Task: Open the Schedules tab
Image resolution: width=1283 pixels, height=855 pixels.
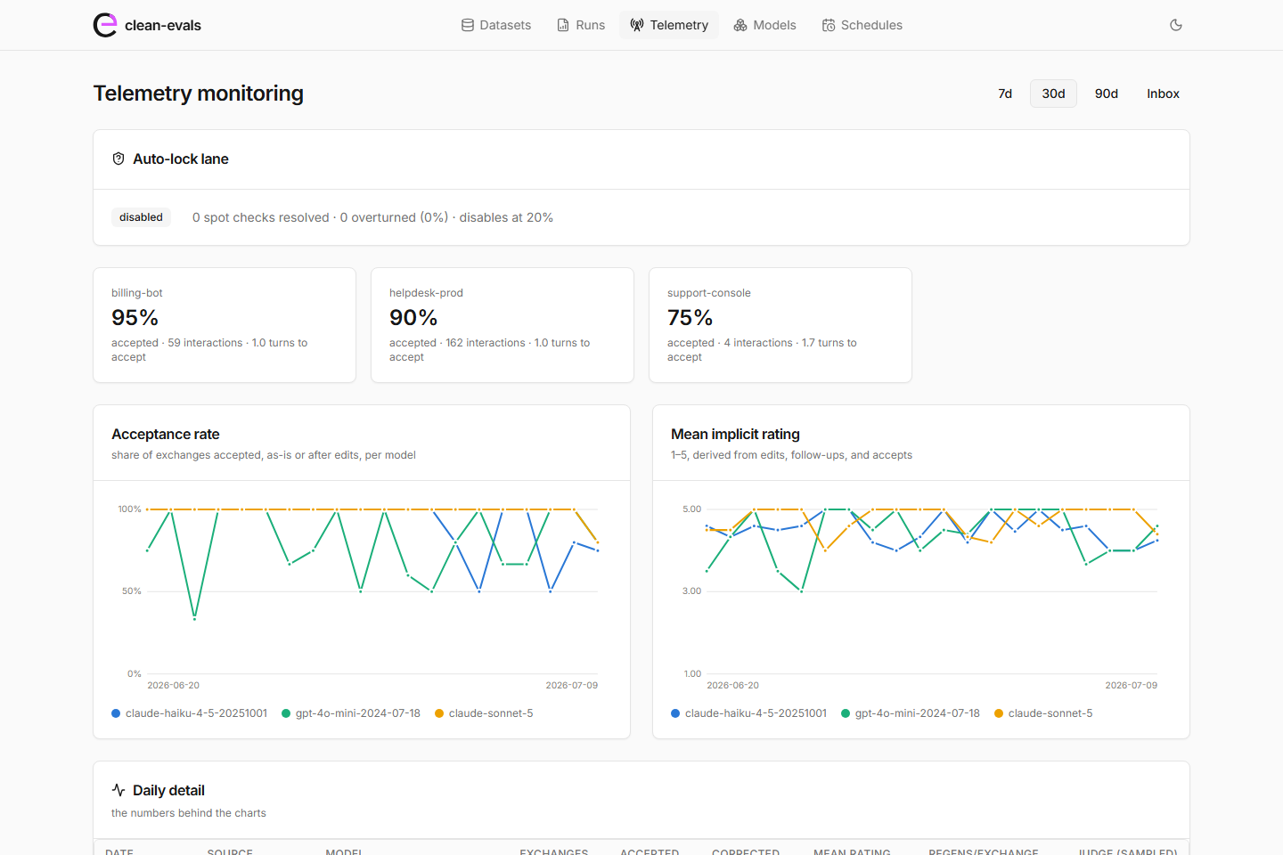Action: pyautogui.click(x=862, y=25)
